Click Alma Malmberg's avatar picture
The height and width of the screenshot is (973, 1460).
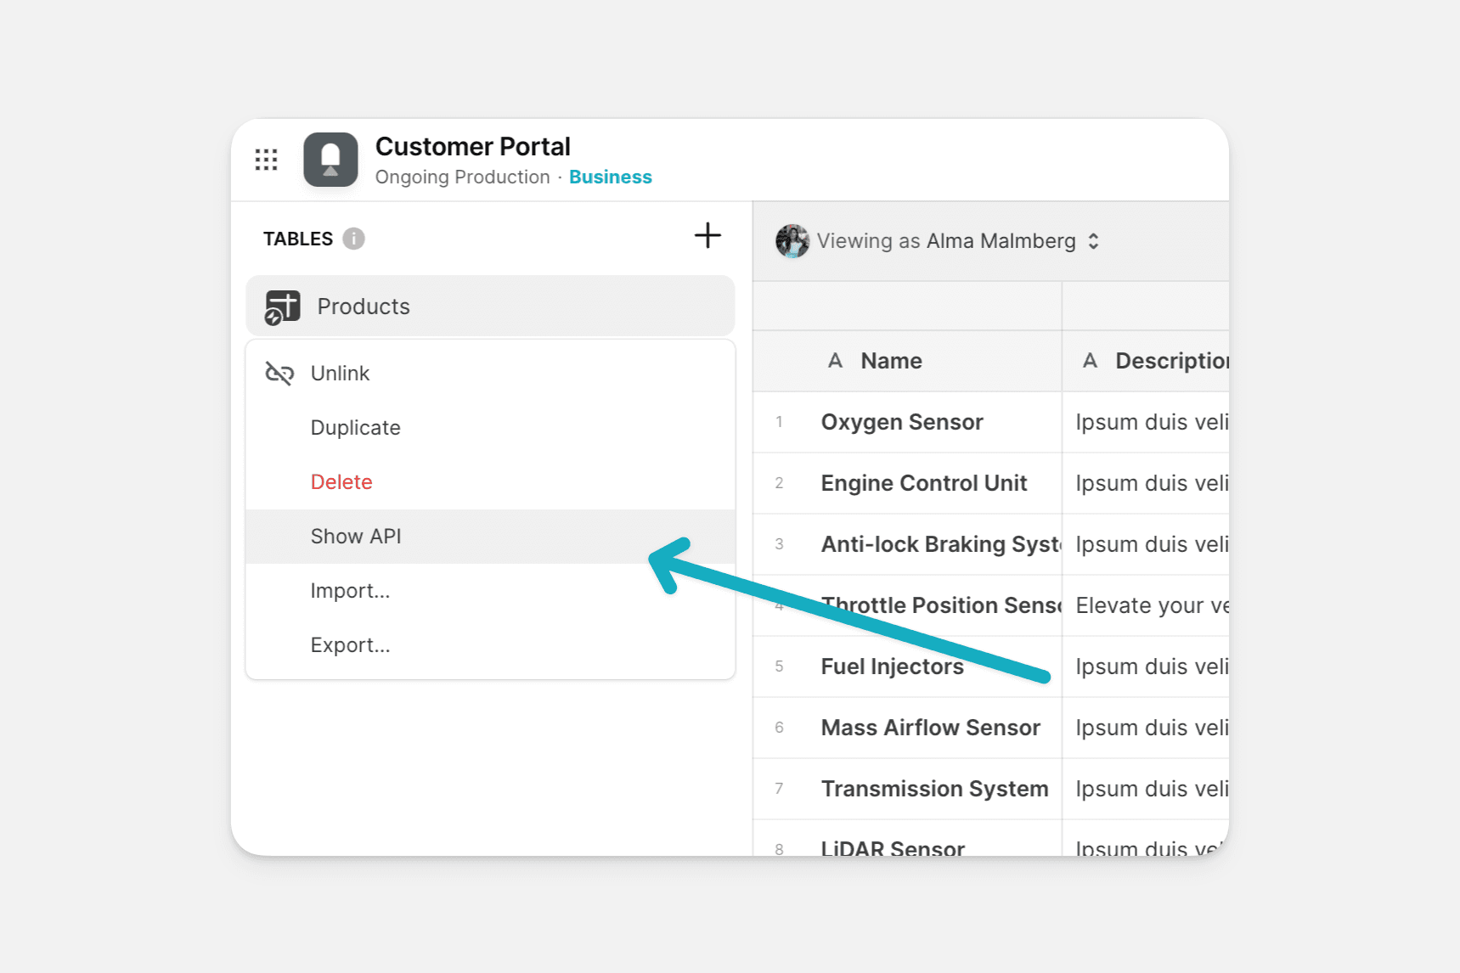[792, 241]
